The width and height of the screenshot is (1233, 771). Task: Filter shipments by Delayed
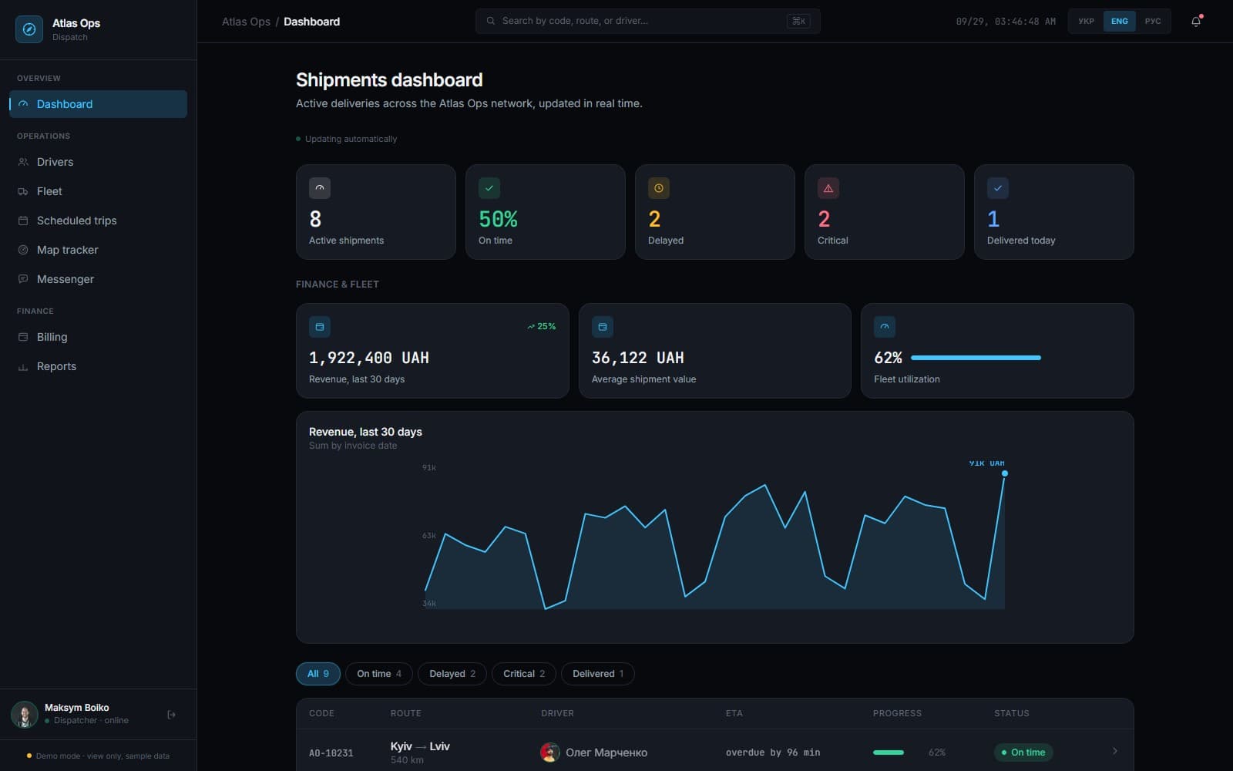(452, 674)
